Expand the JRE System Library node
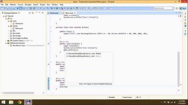The height and width of the screenshot is (105, 188). tap(6, 41)
